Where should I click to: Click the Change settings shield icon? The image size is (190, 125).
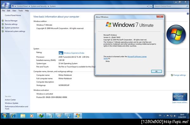[x=172, y=75]
